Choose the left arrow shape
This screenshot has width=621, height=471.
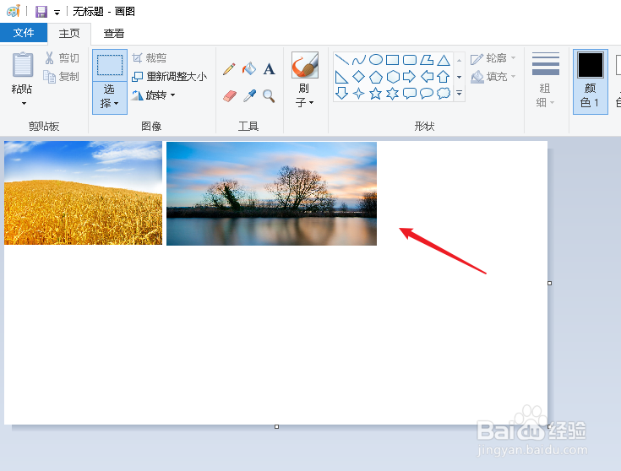tap(427, 76)
